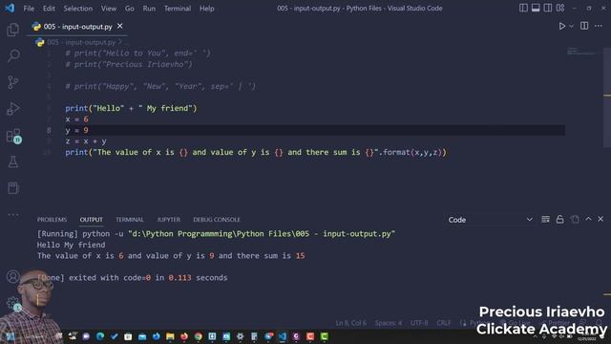Screen dimensions: 611x344
Task: Open the Testing flask view
Action: [12, 161]
